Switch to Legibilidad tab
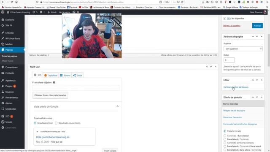The width and height of the screenshot is (270, 152). (51, 75)
